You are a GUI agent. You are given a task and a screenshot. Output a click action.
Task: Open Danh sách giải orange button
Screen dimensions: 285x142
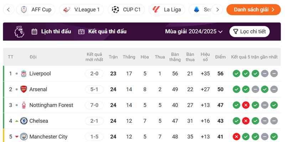254,10
